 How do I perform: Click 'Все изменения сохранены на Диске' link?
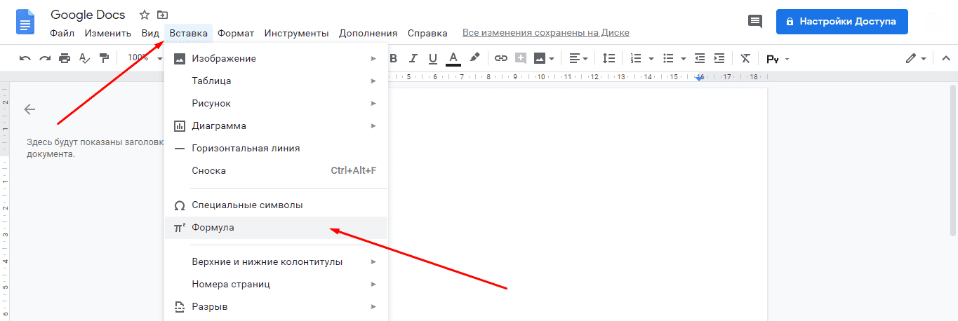point(545,33)
